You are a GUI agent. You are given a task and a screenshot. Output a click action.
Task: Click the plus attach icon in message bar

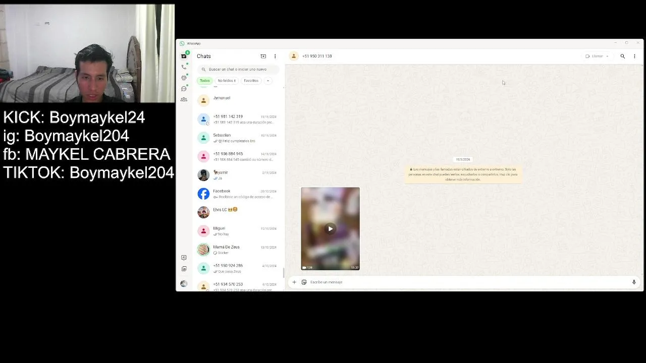[294, 282]
